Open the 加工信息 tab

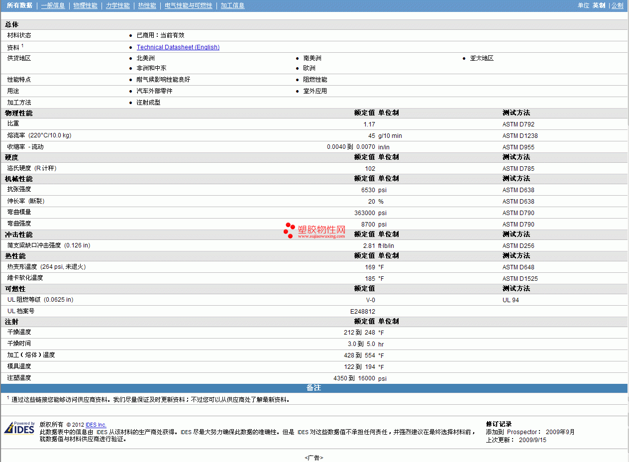(232, 5)
